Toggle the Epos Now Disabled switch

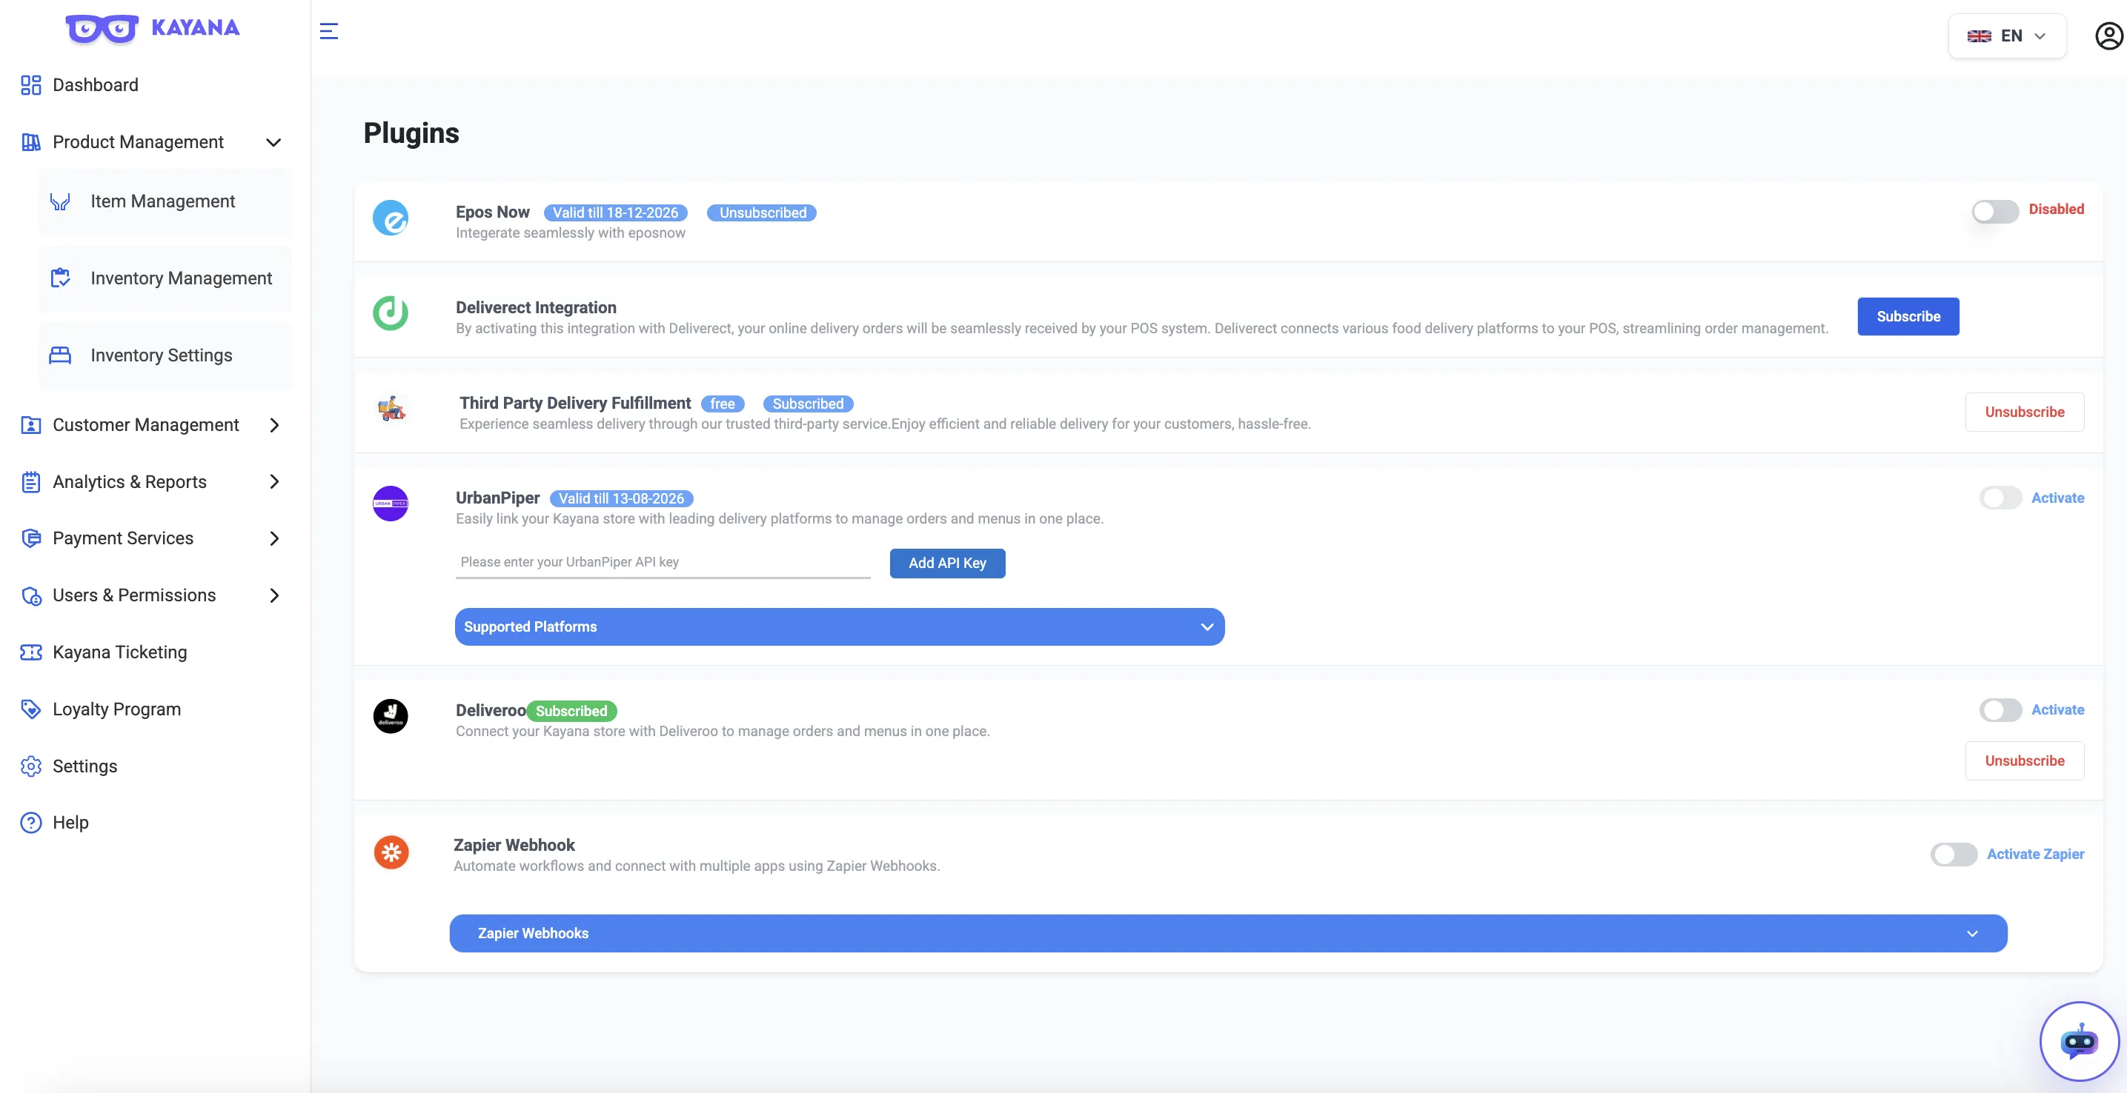click(x=1995, y=211)
